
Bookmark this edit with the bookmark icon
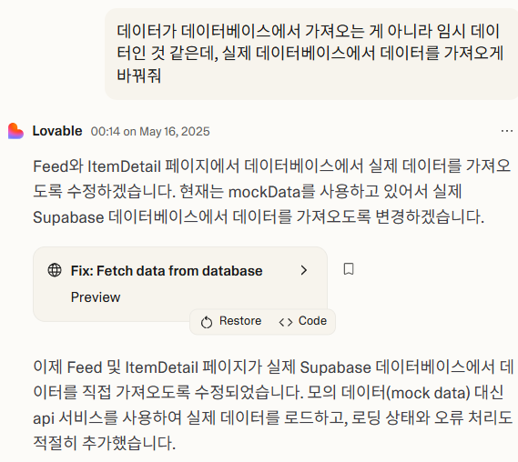(x=349, y=269)
